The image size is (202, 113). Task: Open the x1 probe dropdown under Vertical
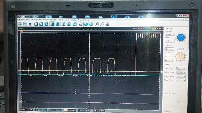(169, 60)
